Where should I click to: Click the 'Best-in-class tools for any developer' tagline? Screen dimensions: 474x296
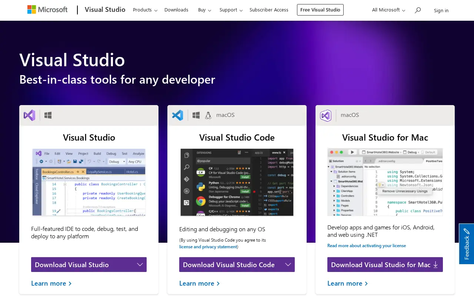117,80
